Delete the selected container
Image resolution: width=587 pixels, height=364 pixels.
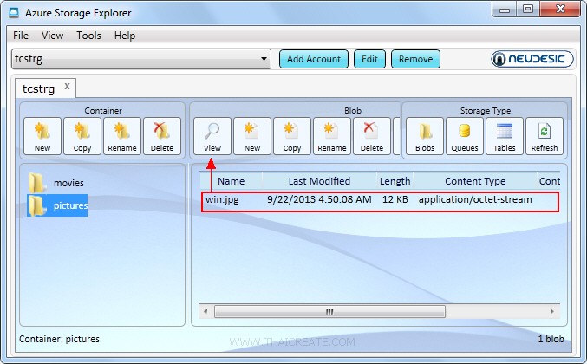[162, 136]
